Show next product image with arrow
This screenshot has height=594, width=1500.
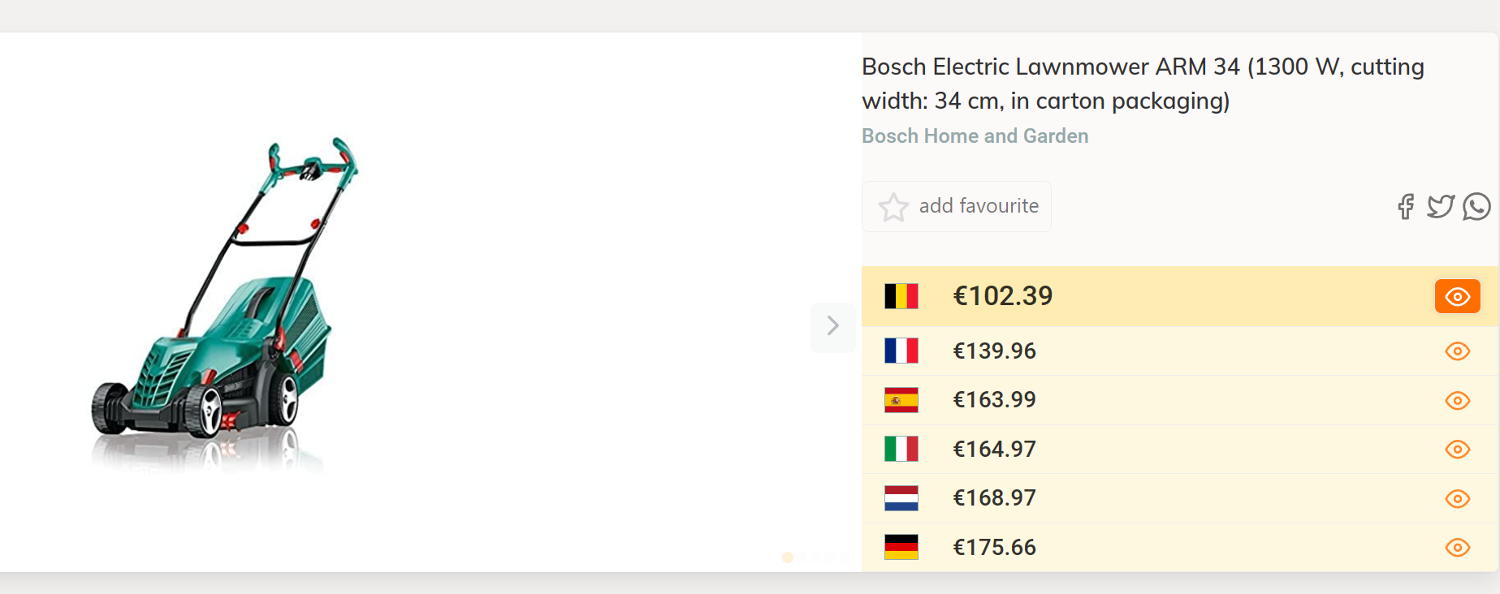(x=832, y=326)
